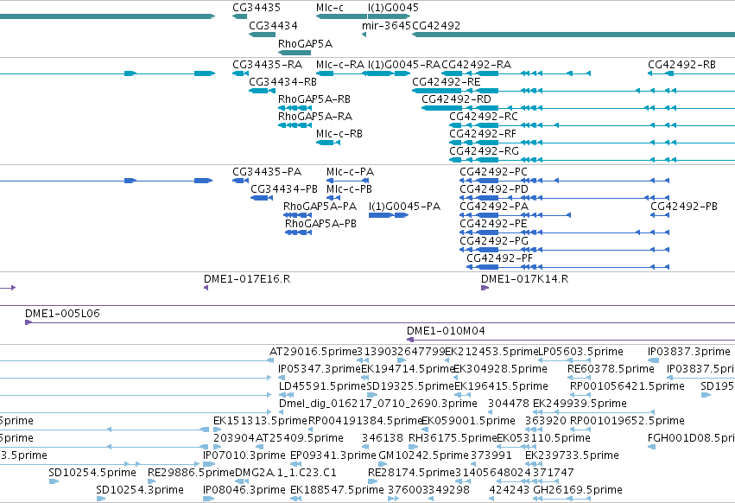This screenshot has height=503, width=735.
Task: Click the RhoGAP5A gene label
Action: click(x=305, y=43)
